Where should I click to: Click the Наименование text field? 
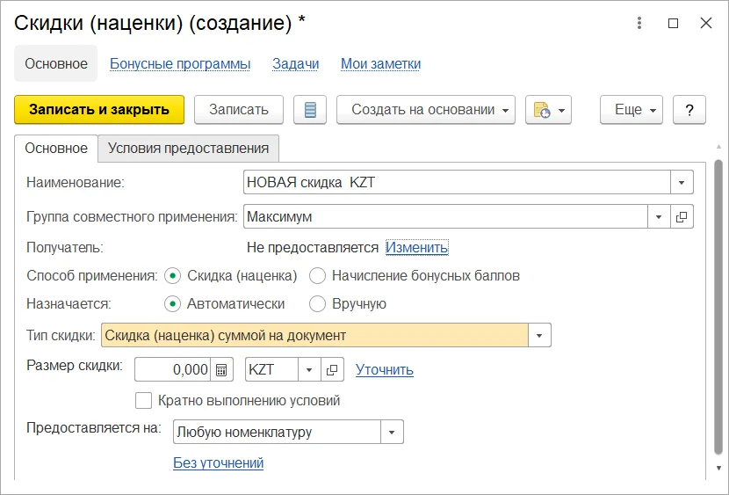pyautogui.click(x=457, y=182)
